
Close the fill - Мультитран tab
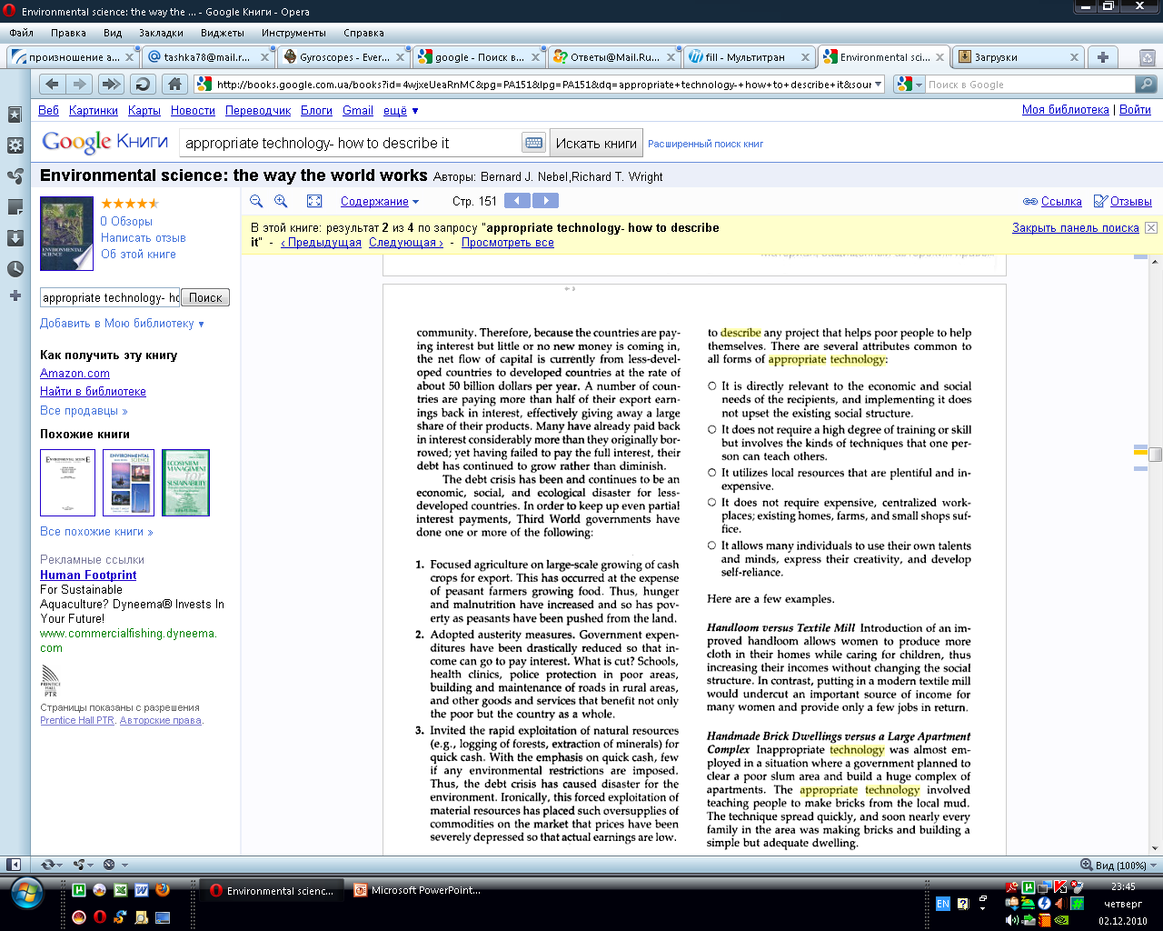click(x=805, y=57)
